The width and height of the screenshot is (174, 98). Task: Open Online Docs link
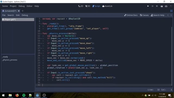[x=131, y=15]
